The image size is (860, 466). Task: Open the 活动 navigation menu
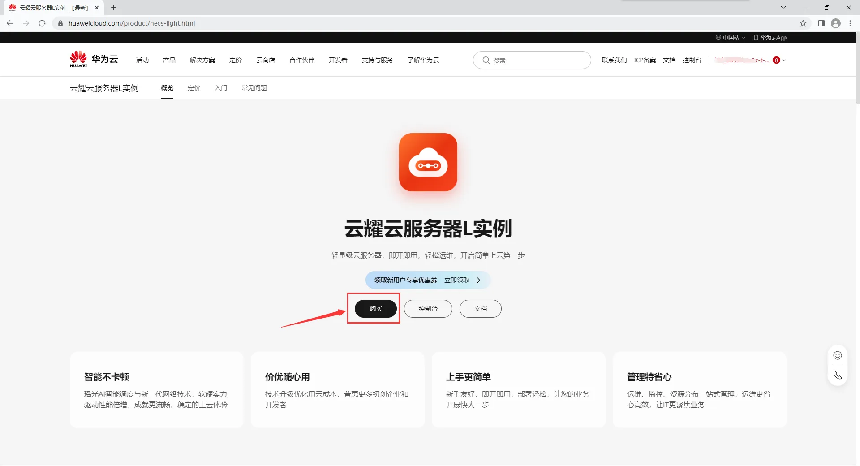(142, 60)
